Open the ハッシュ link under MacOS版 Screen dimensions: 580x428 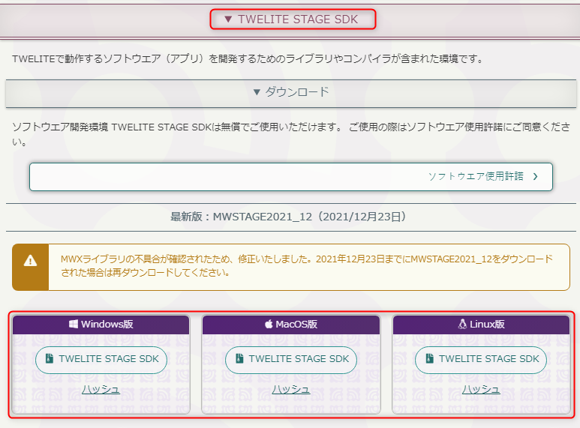click(x=291, y=389)
